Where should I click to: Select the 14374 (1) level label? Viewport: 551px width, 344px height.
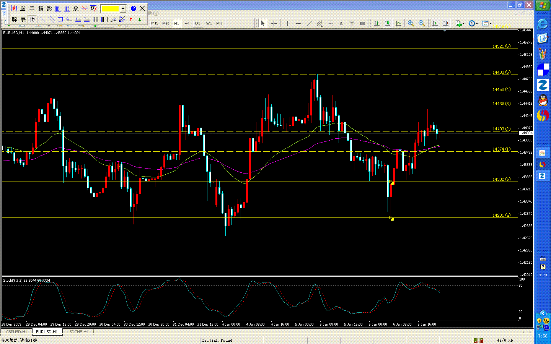pyautogui.click(x=502, y=149)
